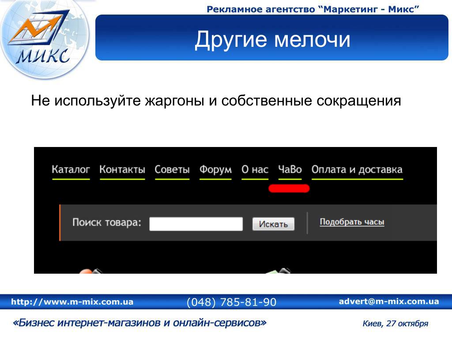Click the Поиск товара label
452x339 pixels.
107,222
